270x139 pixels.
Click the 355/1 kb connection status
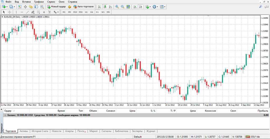(253, 137)
